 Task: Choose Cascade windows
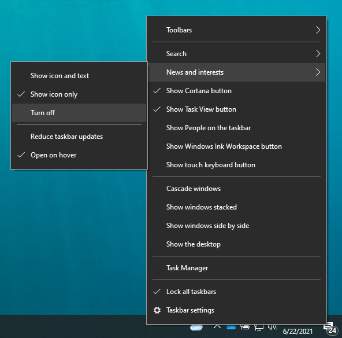click(237, 189)
